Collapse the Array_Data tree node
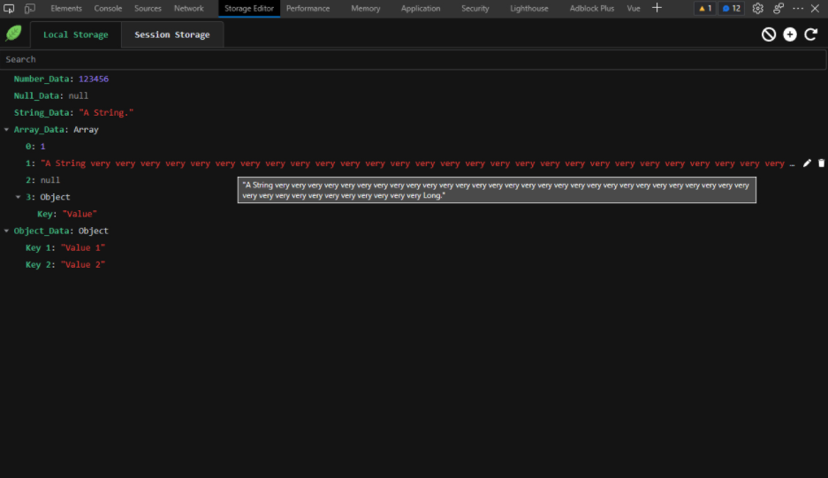This screenshot has width=828, height=478. 7,130
